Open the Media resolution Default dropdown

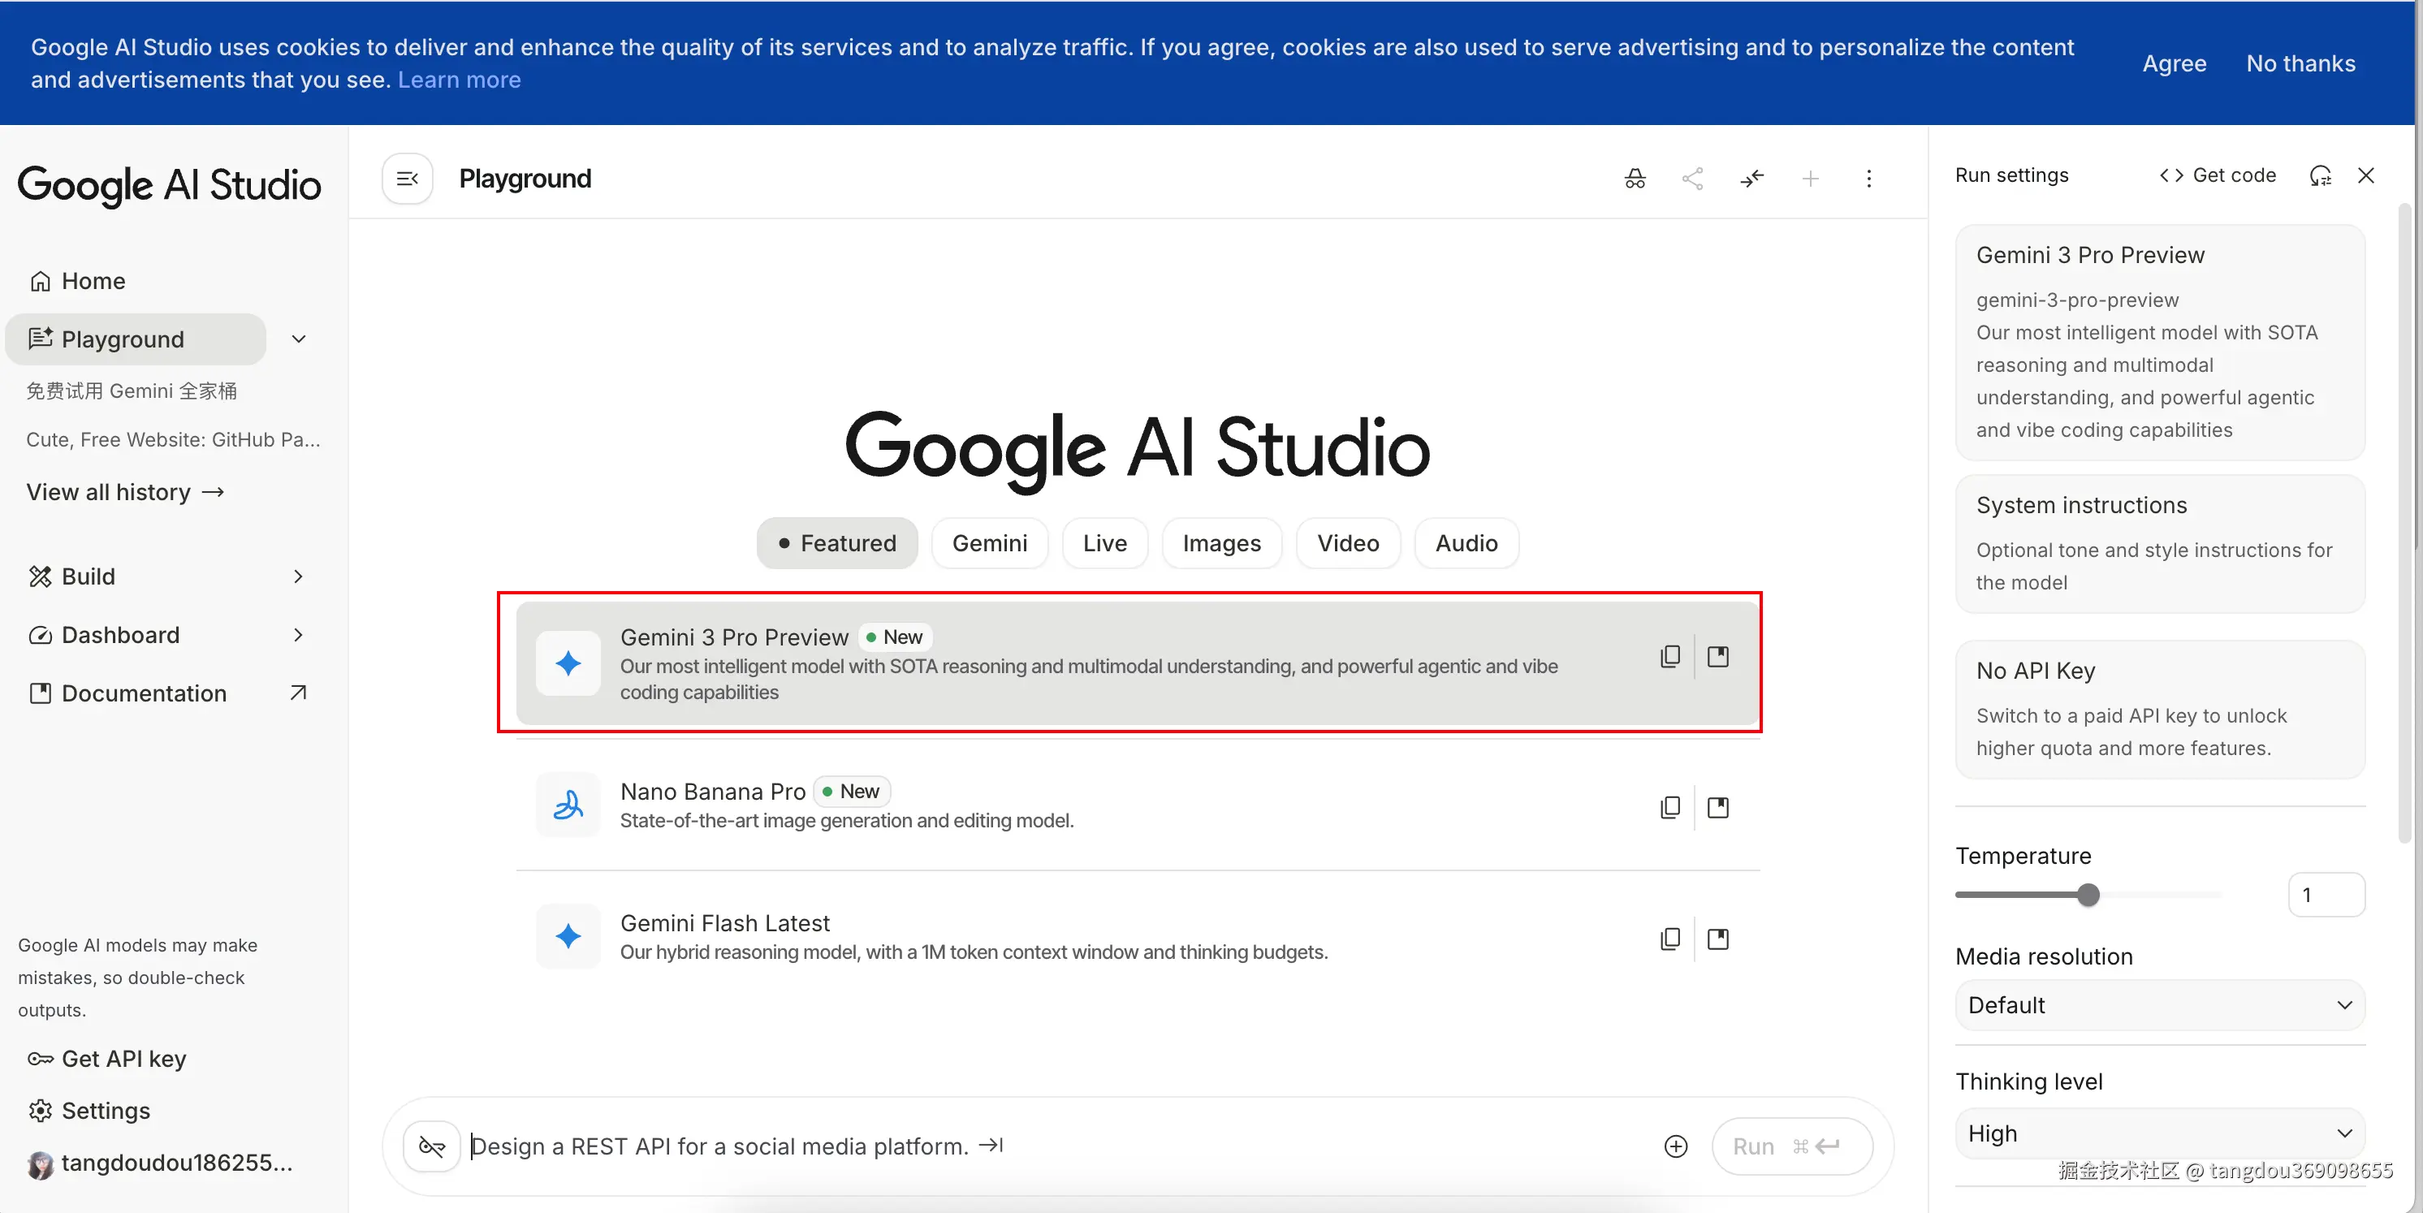(x=2160, y=1005)
